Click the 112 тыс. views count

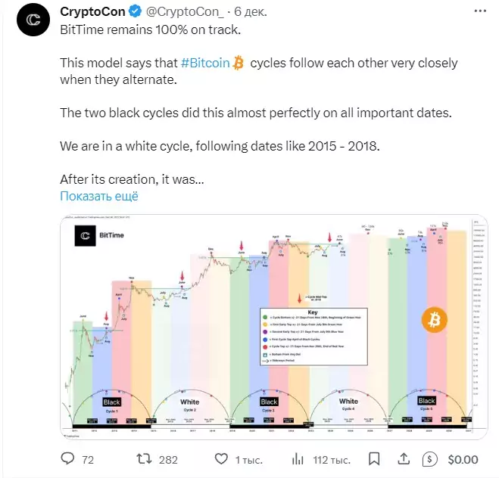(332, 460)
